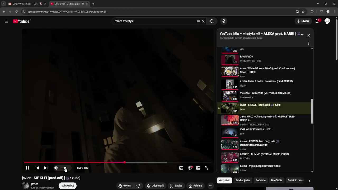The width and height of the screenshot is (338, 190).
Task: Download video with Pobierz button
Action: pyautogui.click(x=195, y=186)
